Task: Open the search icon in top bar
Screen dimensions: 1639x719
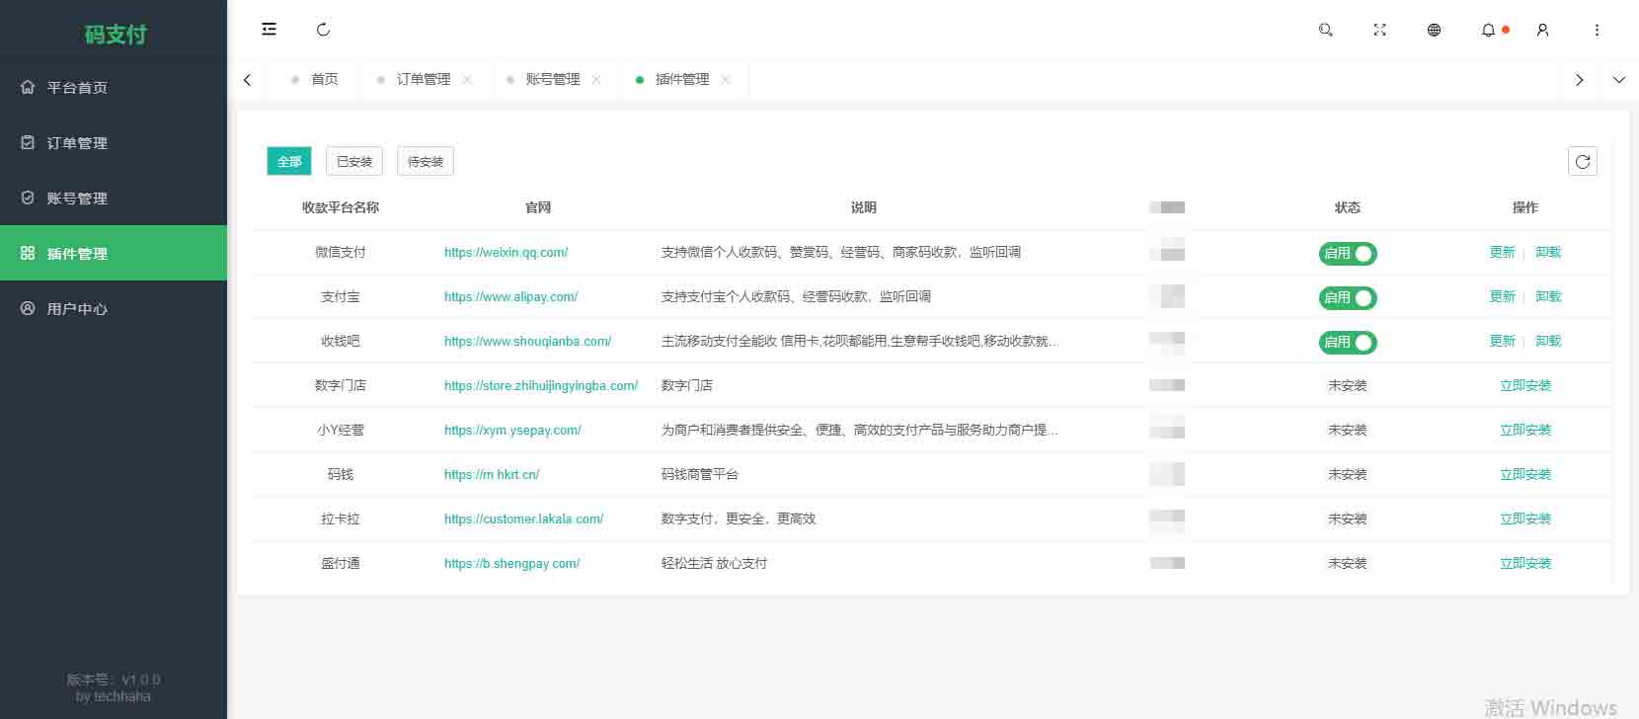Action: [1325, 30]
